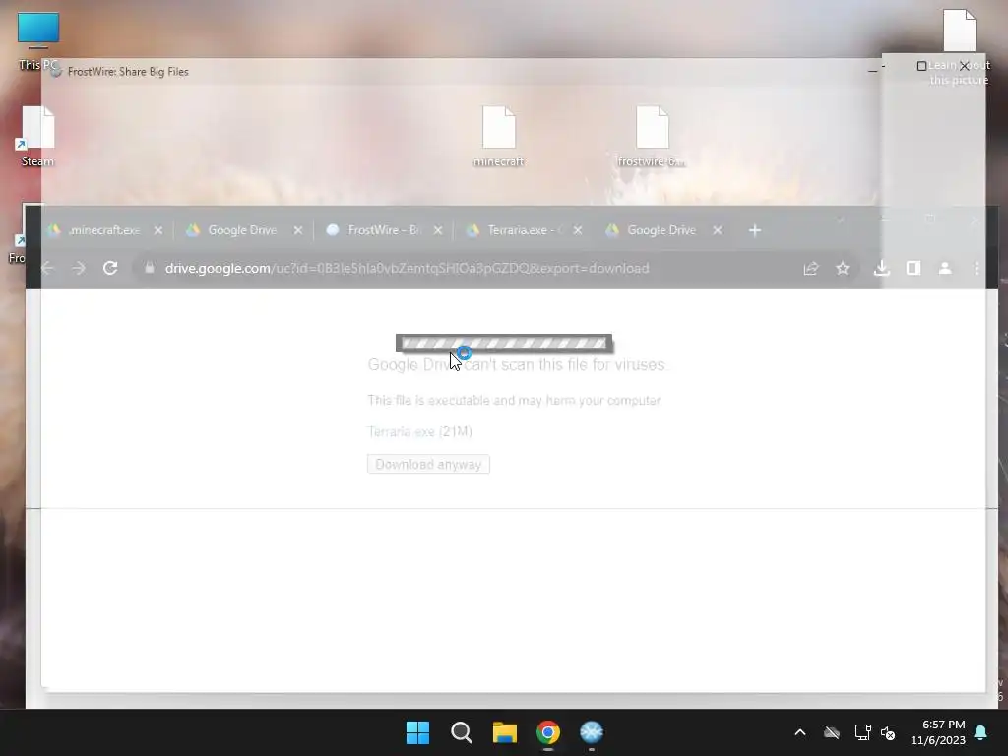The width and height of the screenshot is (1008, 756).
Task: Open This PC desktop icon
Action: [38, 39]
